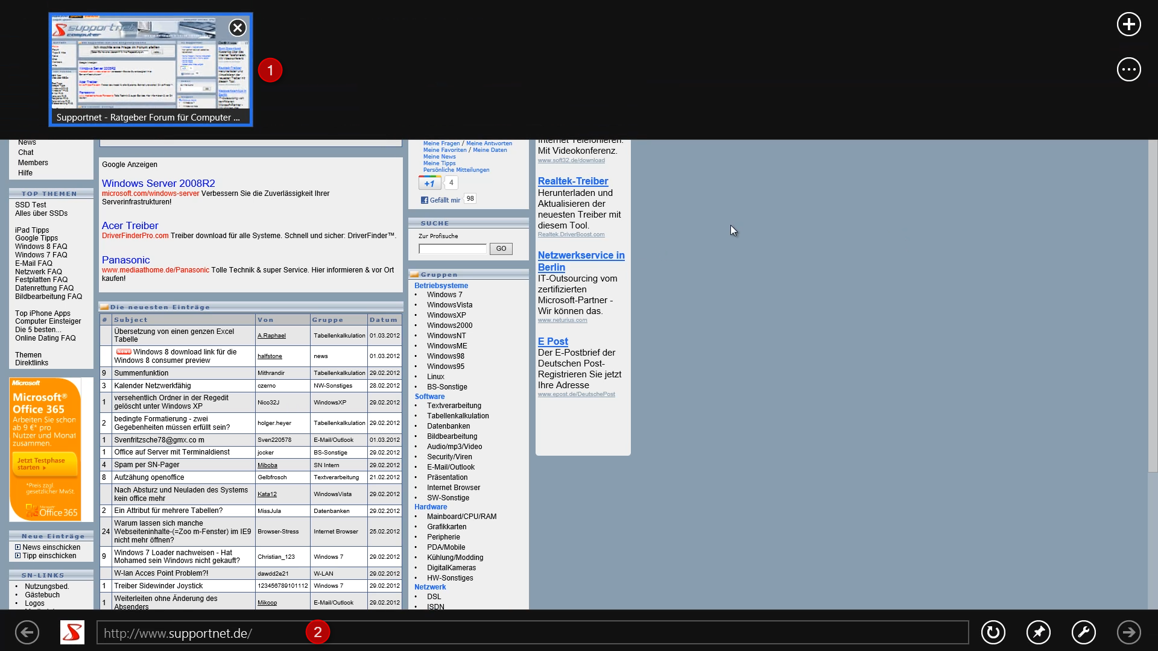Open Treiber Sidewinder Joystick entry

click(158, 586)
